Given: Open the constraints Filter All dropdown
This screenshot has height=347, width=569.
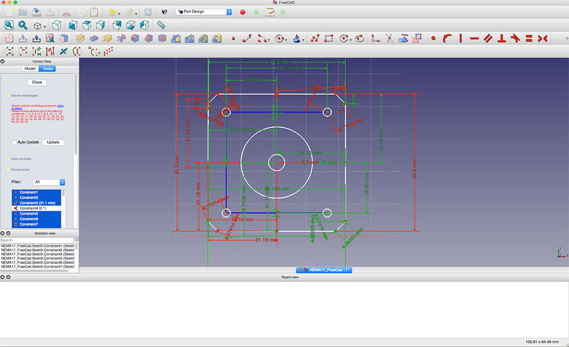Looking at the screenshot, I should point(48,182).
